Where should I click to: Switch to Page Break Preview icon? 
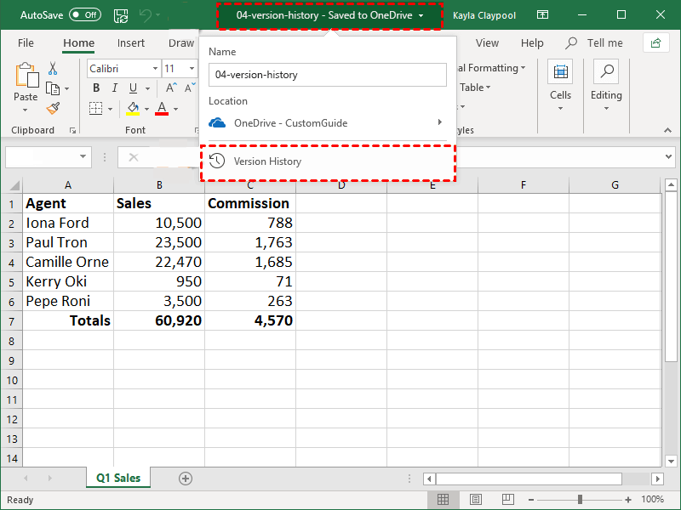point(507,499)
